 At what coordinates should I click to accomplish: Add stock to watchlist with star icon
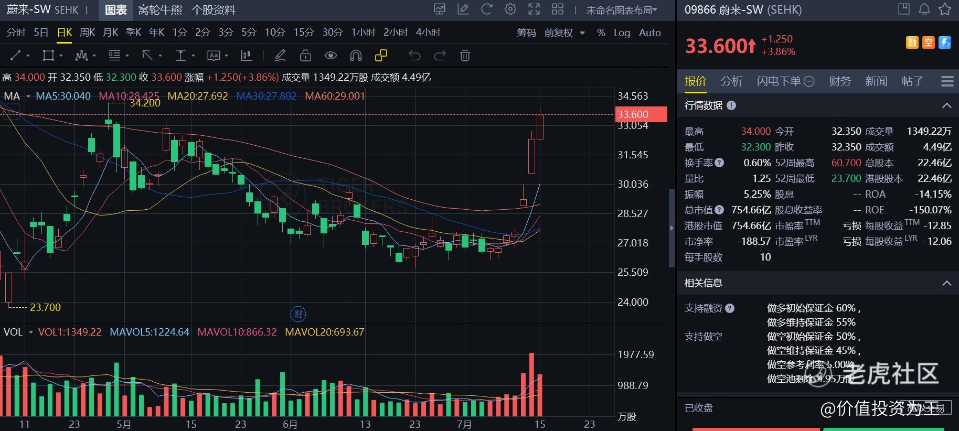click(x=945, y=9)
